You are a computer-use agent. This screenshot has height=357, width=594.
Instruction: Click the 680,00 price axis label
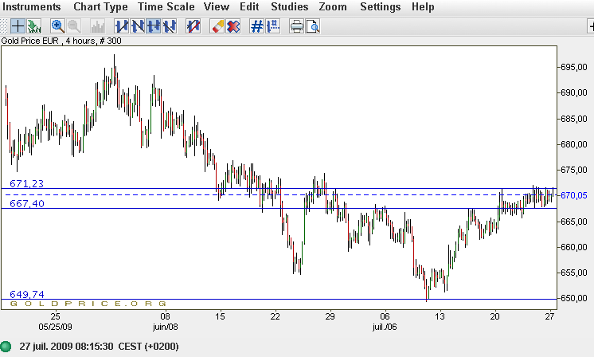click(x=573, y=144)
